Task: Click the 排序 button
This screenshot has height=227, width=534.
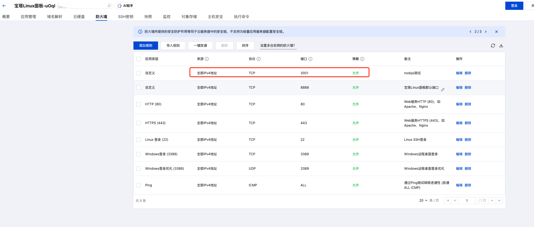Action: coord(245,46)
